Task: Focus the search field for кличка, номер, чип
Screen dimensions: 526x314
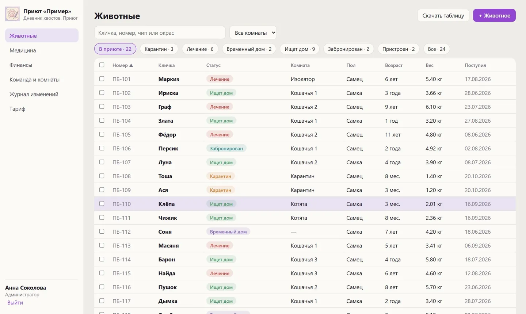Action: [x=160, y=32]
